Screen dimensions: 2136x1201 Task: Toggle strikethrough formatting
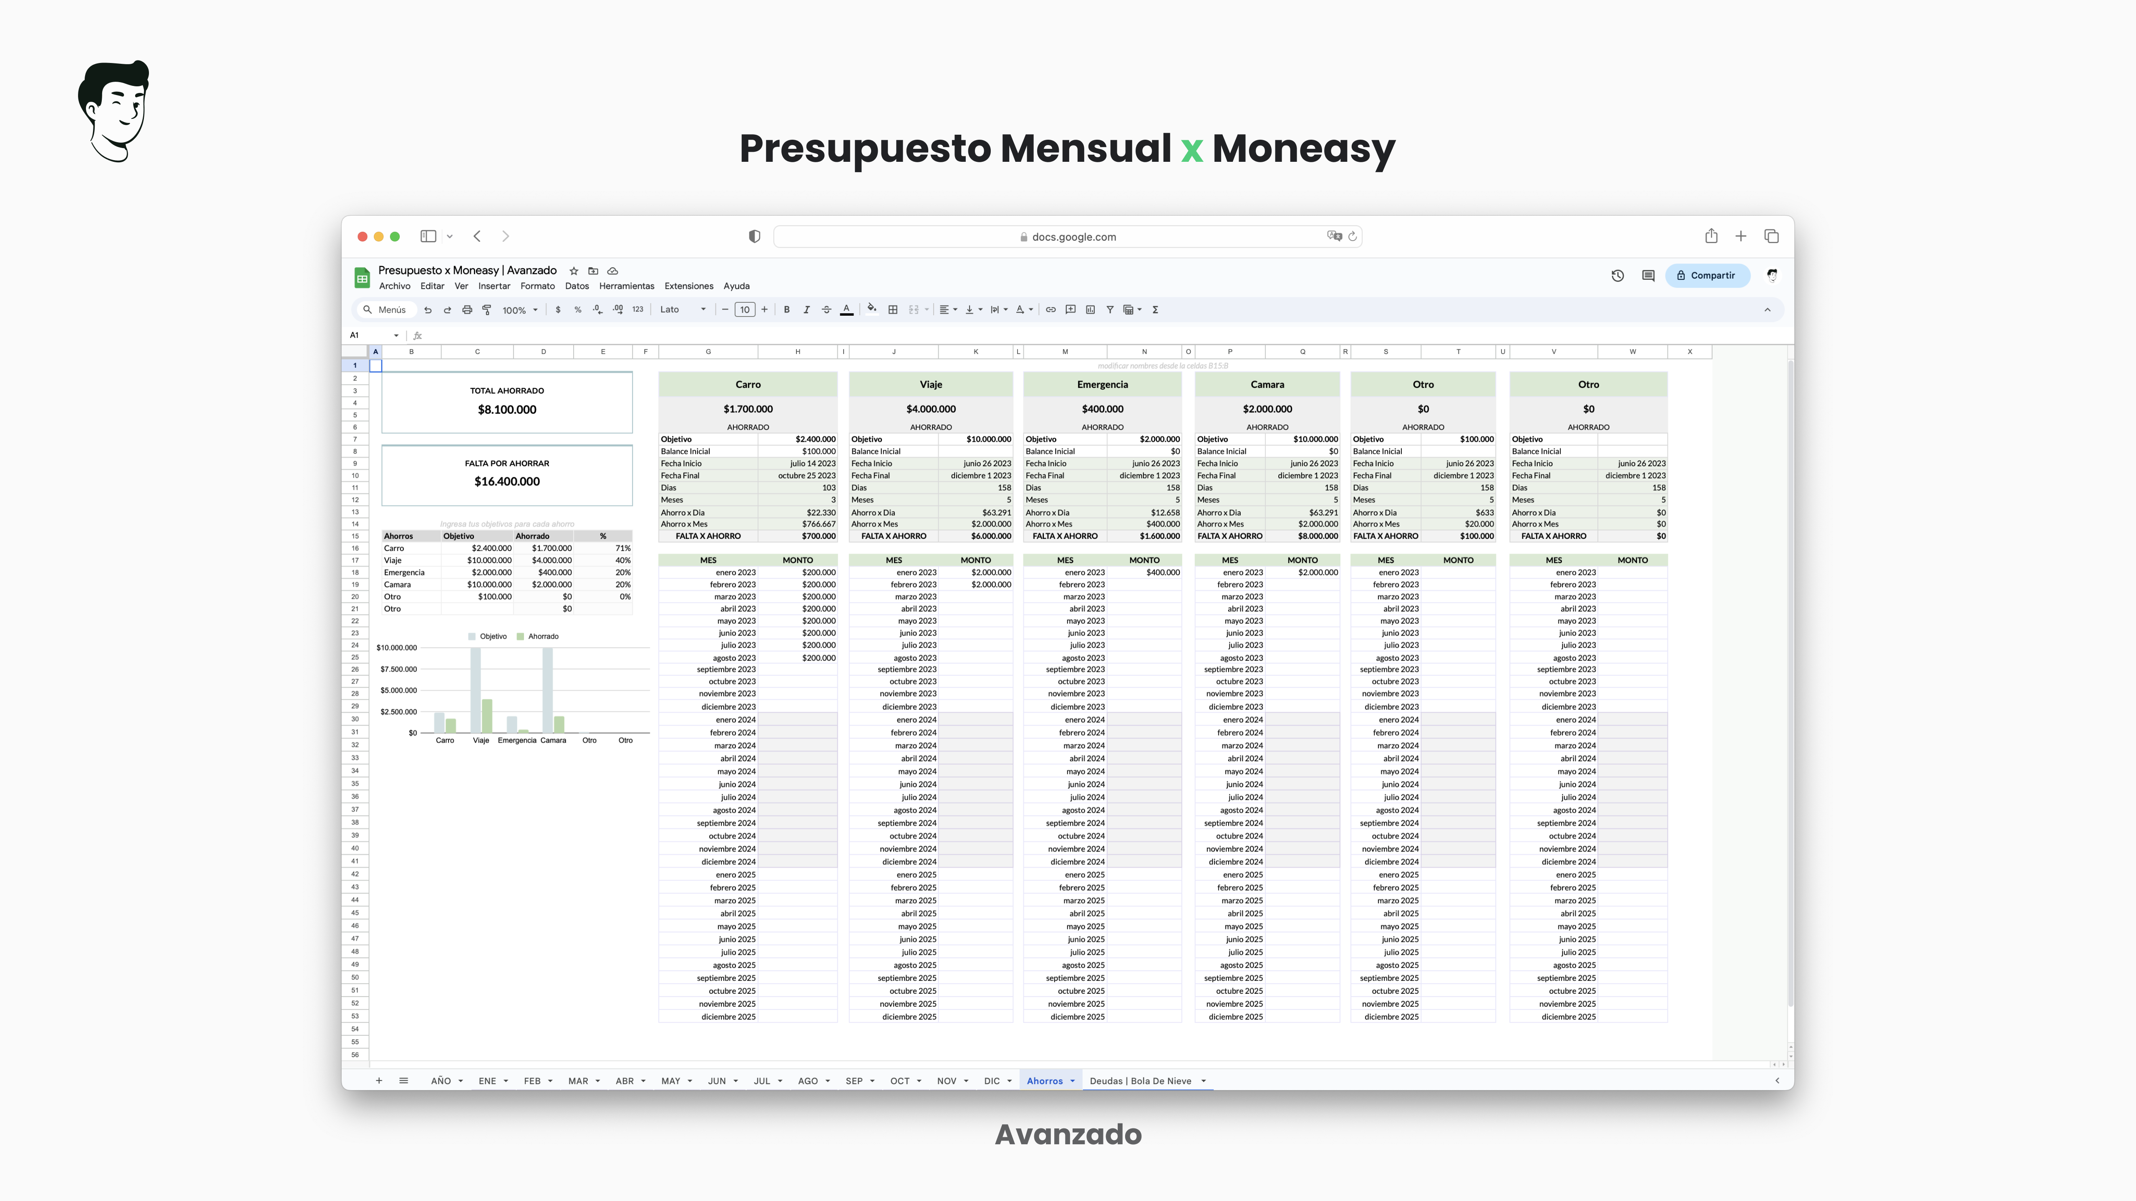point(827,310)
